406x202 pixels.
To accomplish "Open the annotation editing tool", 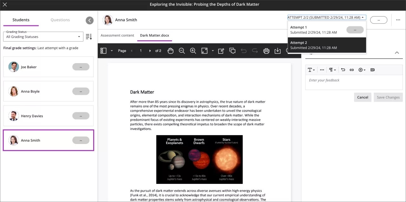I will (221, 50).
